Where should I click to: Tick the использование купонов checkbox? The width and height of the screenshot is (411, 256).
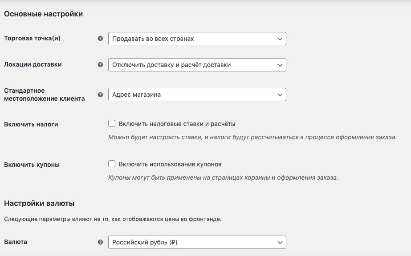pos(112,164)
